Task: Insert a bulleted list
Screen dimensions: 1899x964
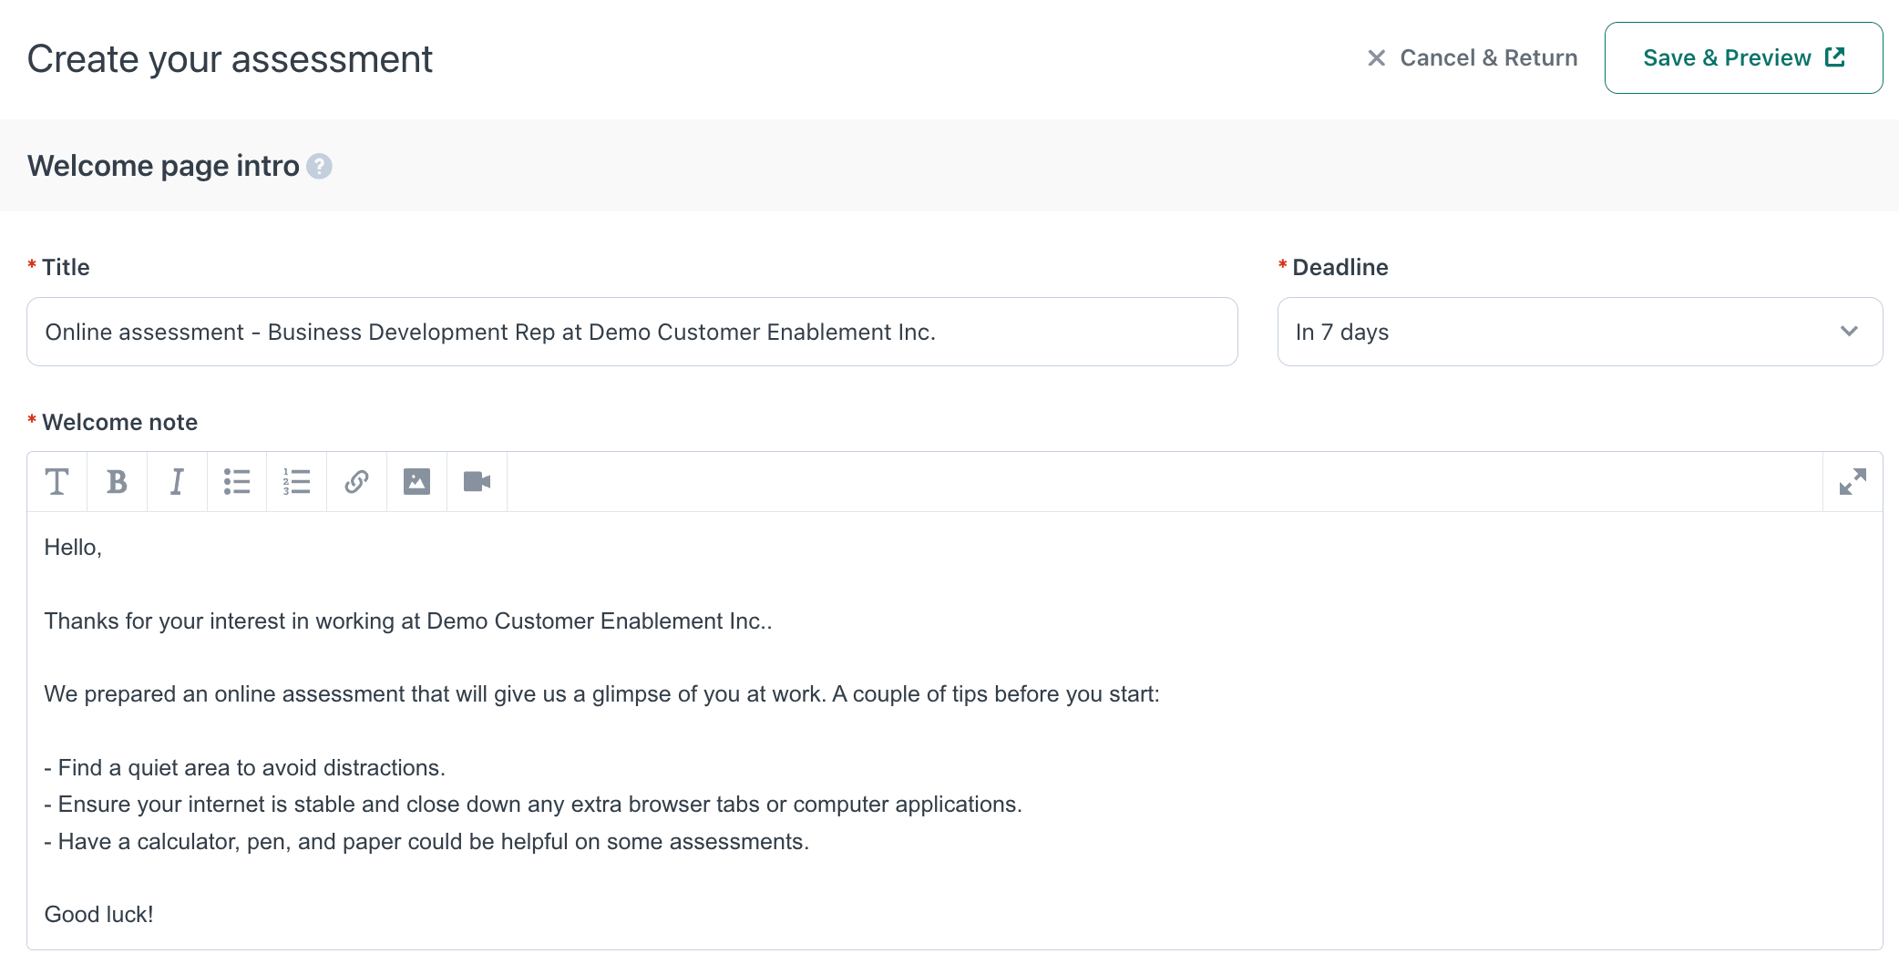Action: pyautogui.click(x=237, y=481)
